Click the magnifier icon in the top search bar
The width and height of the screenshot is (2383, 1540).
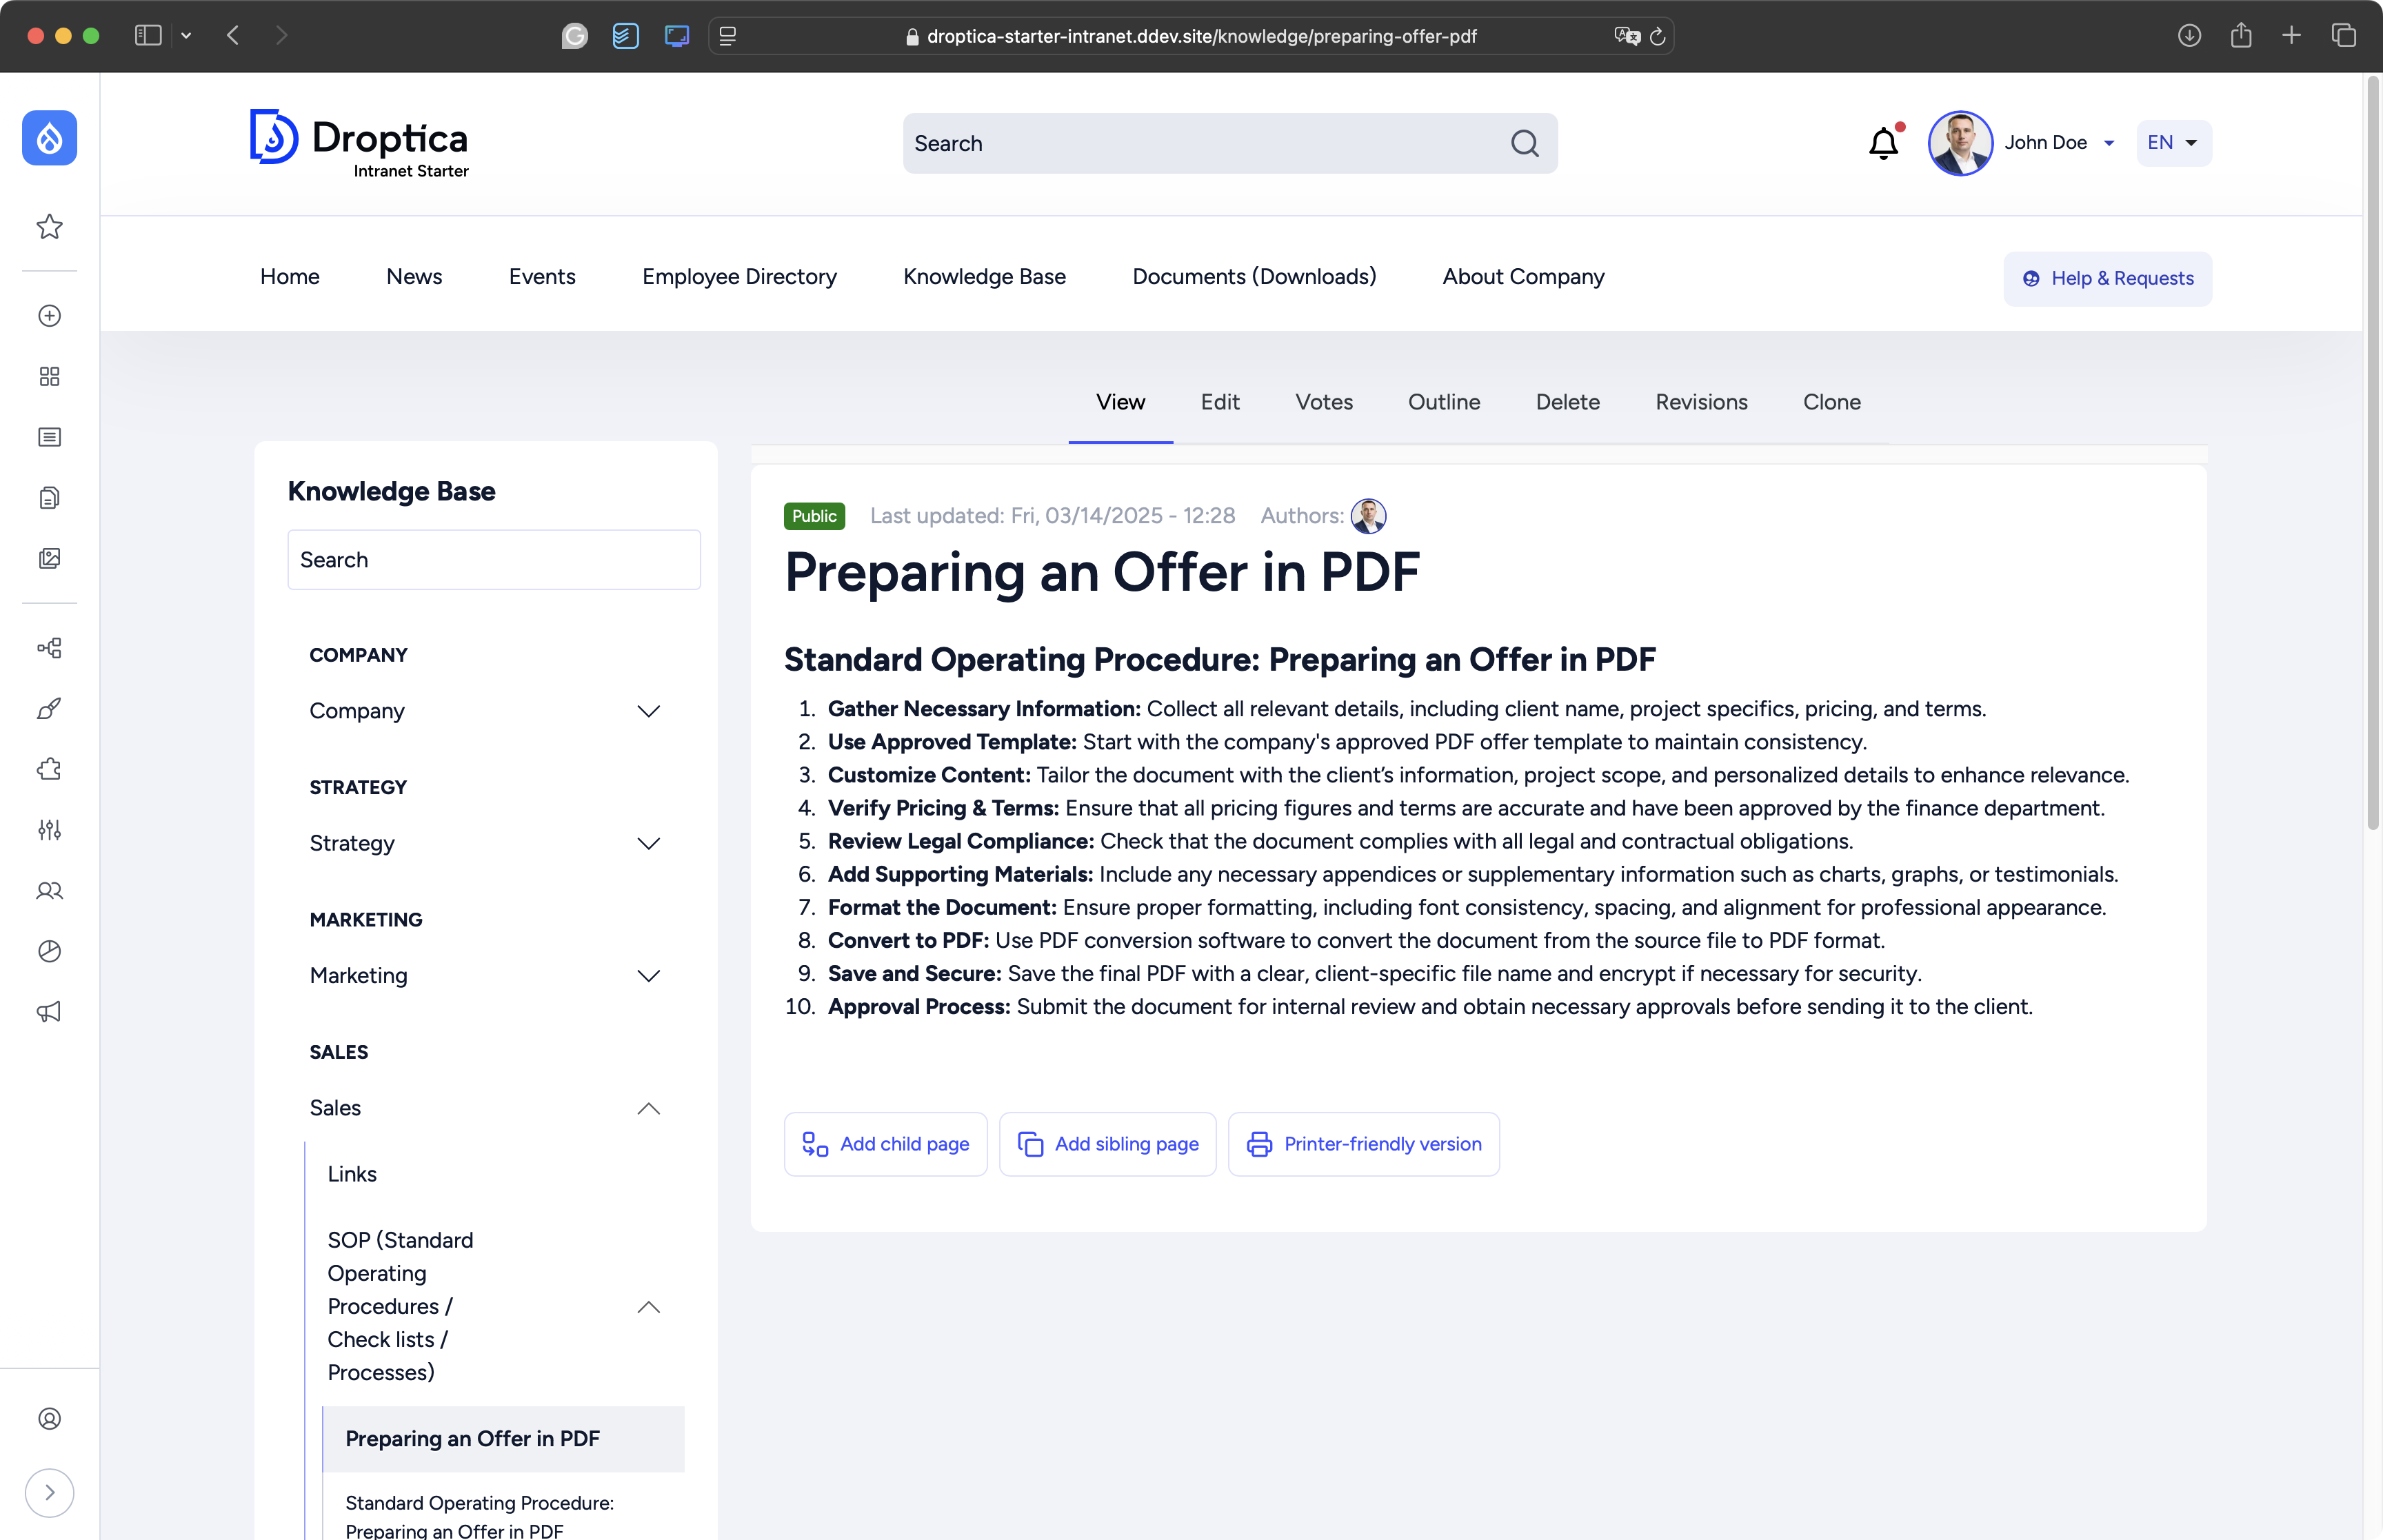point(1524,143)
